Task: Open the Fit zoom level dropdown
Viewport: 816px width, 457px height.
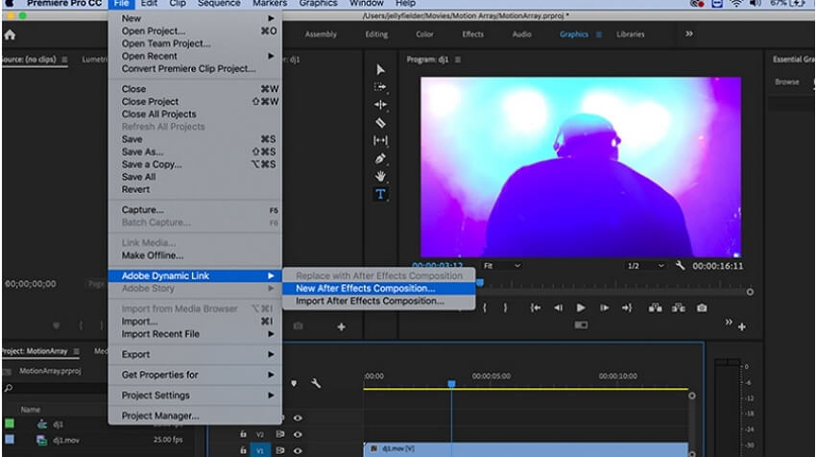Action: pos(502,265)
